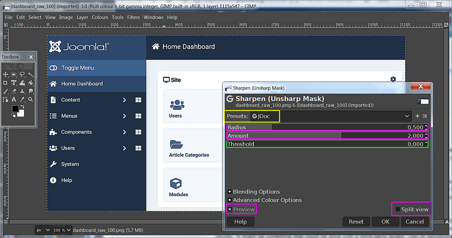Viewport: 452px width, 238px height.
Task: Select the Smudge tool
Action: pyautogui.click(x=31, y=91)
